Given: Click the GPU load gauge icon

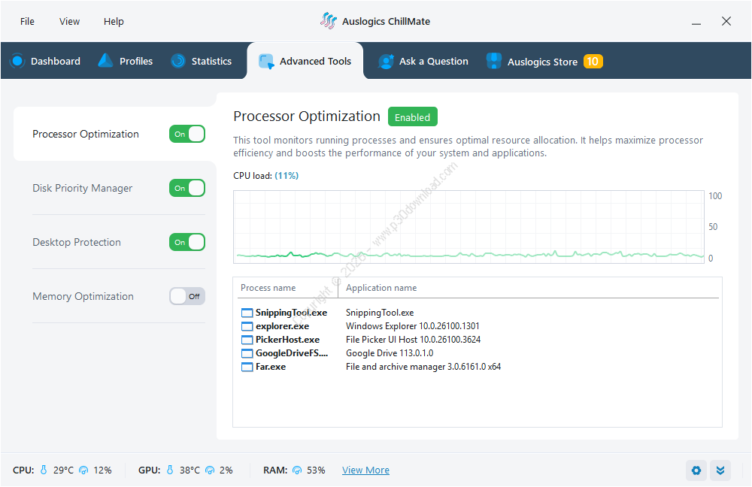Looking at the screenshot, I should 210,470.
